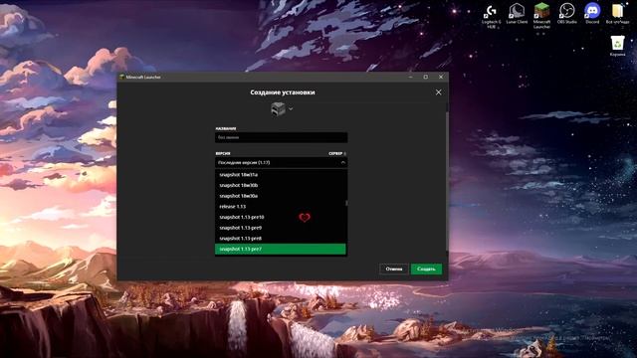Maximize the Minecraft Launcher window
637x358 pixels.
(x=426, y=77)
